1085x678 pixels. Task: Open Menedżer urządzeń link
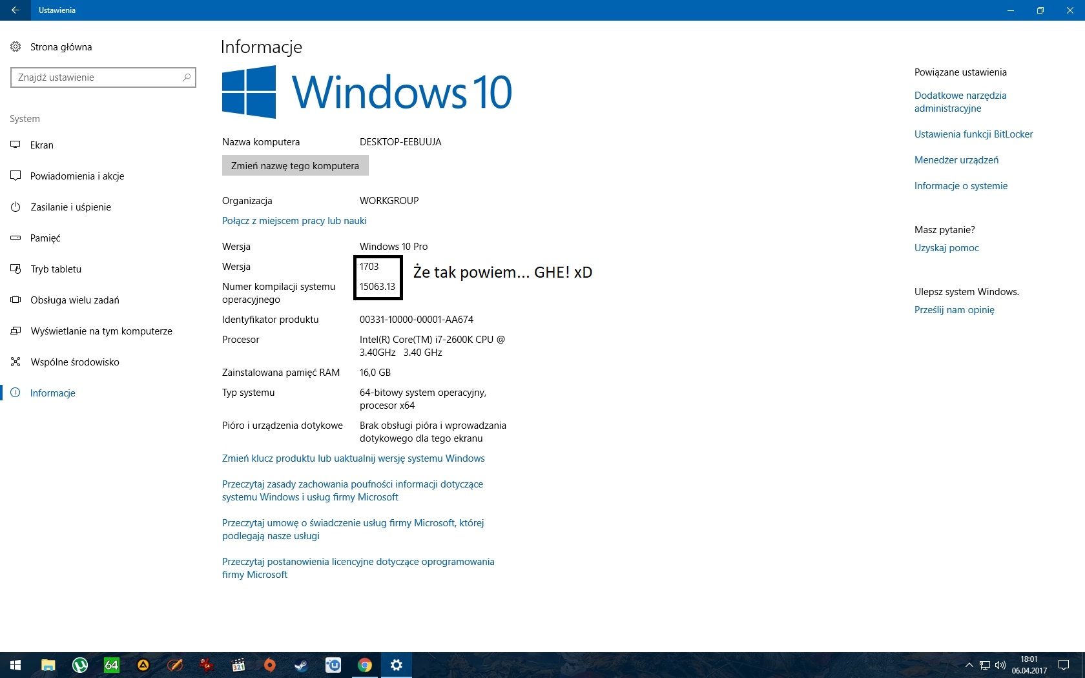pos(956,160)
